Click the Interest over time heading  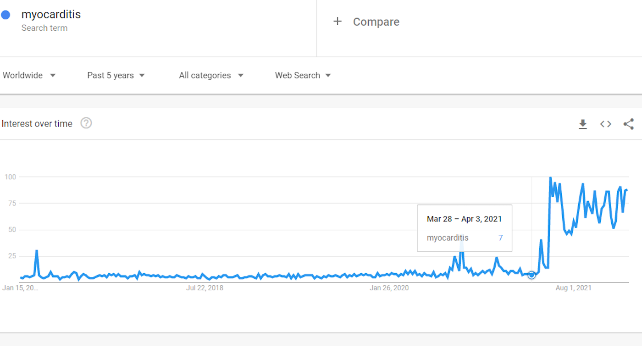[37, 124]
